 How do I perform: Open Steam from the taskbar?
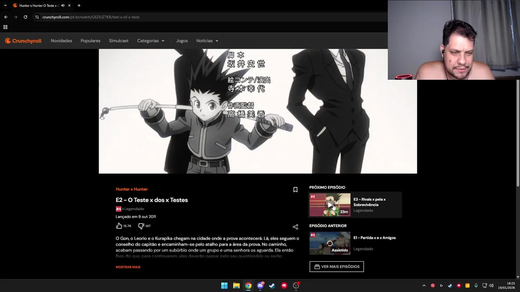pyautogui.click(x=272, y=286)
